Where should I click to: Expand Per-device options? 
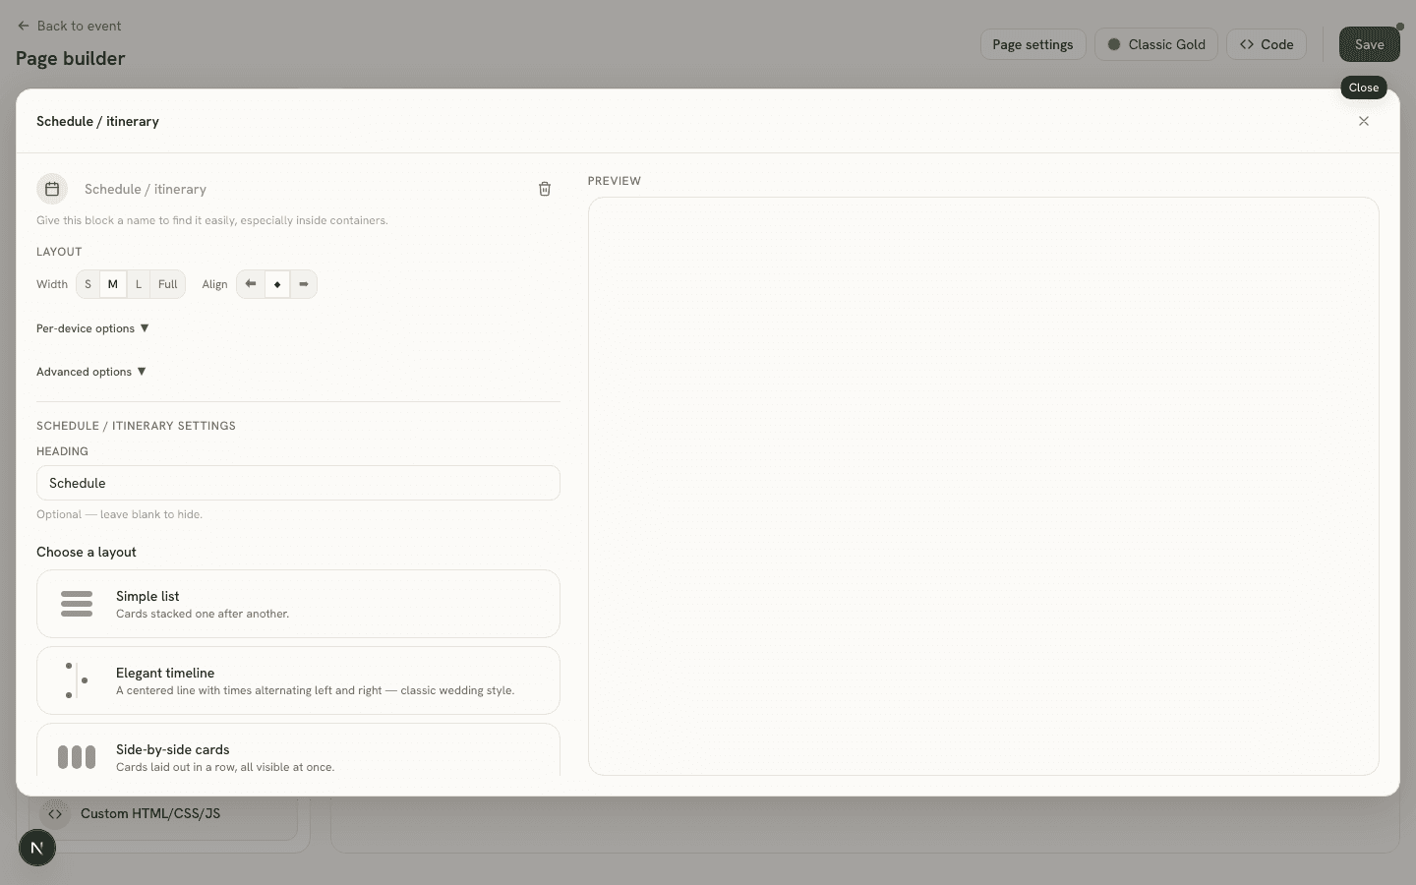92,328
